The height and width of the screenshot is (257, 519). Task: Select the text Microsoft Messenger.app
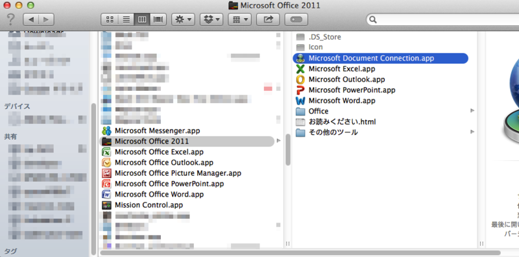[158, 131]
